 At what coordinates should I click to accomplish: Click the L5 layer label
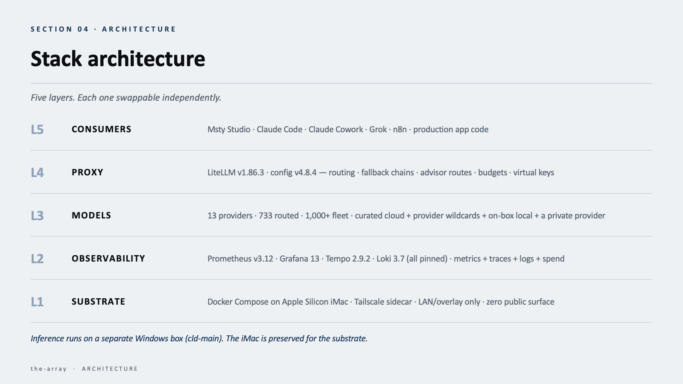[37, 130]
